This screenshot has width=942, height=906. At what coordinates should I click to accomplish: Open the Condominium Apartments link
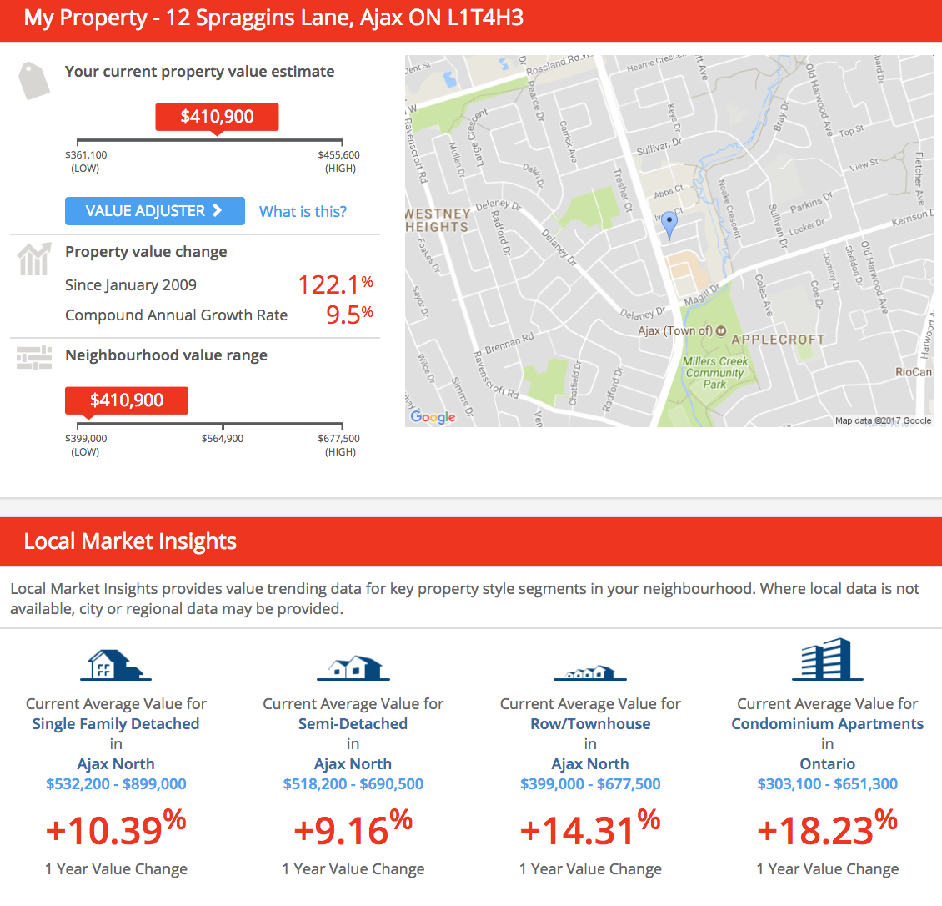point(827,724)
